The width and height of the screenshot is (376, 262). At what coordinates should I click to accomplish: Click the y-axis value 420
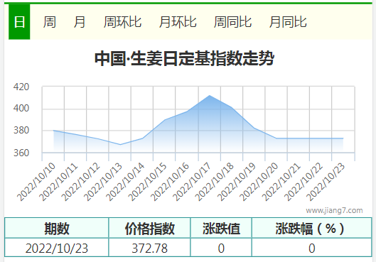click(21, 87)
